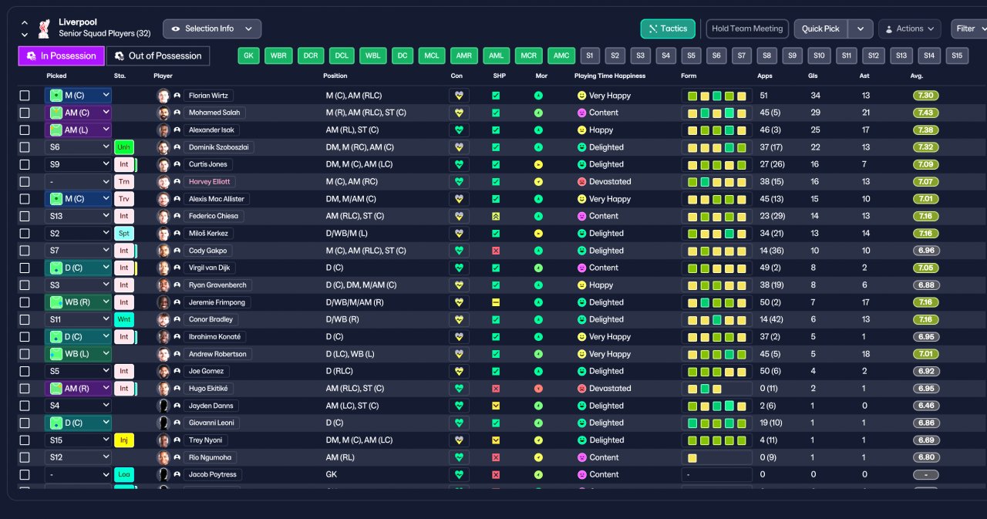Click Mohamed Salah's 7.43 average rating pill
This screenshot has height=519, width=987.
click(925, 113)
